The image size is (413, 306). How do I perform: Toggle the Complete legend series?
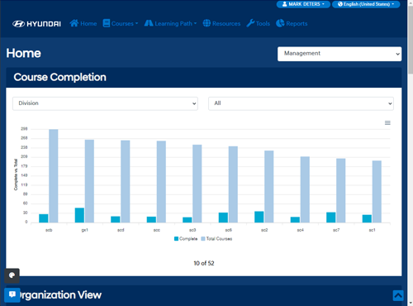point(186,239)
